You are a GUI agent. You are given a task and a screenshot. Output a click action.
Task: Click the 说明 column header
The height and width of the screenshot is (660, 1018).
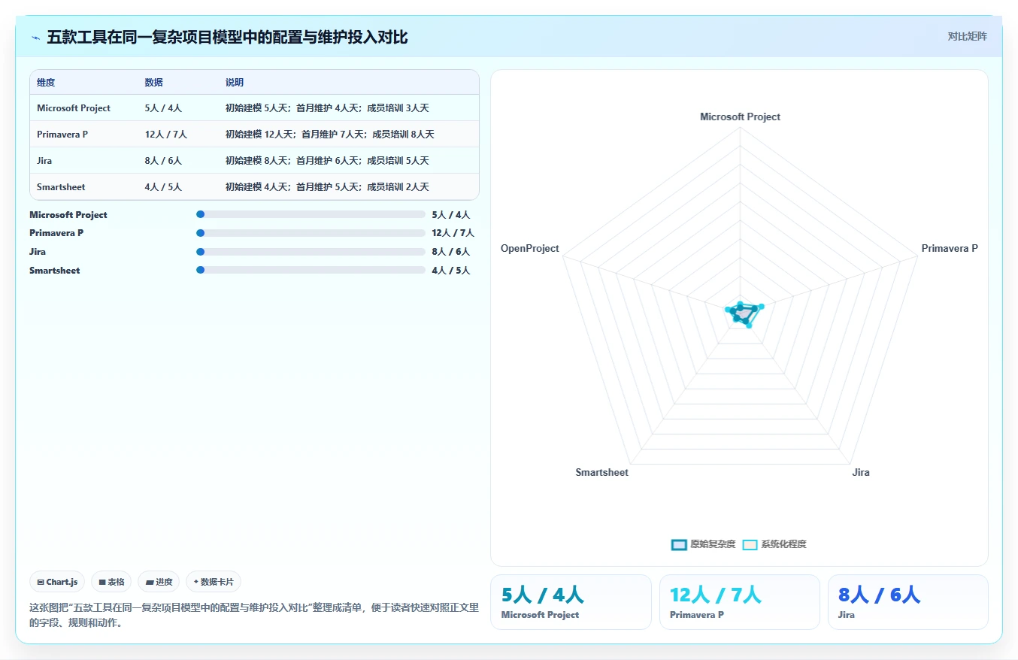tap(235, 83)
